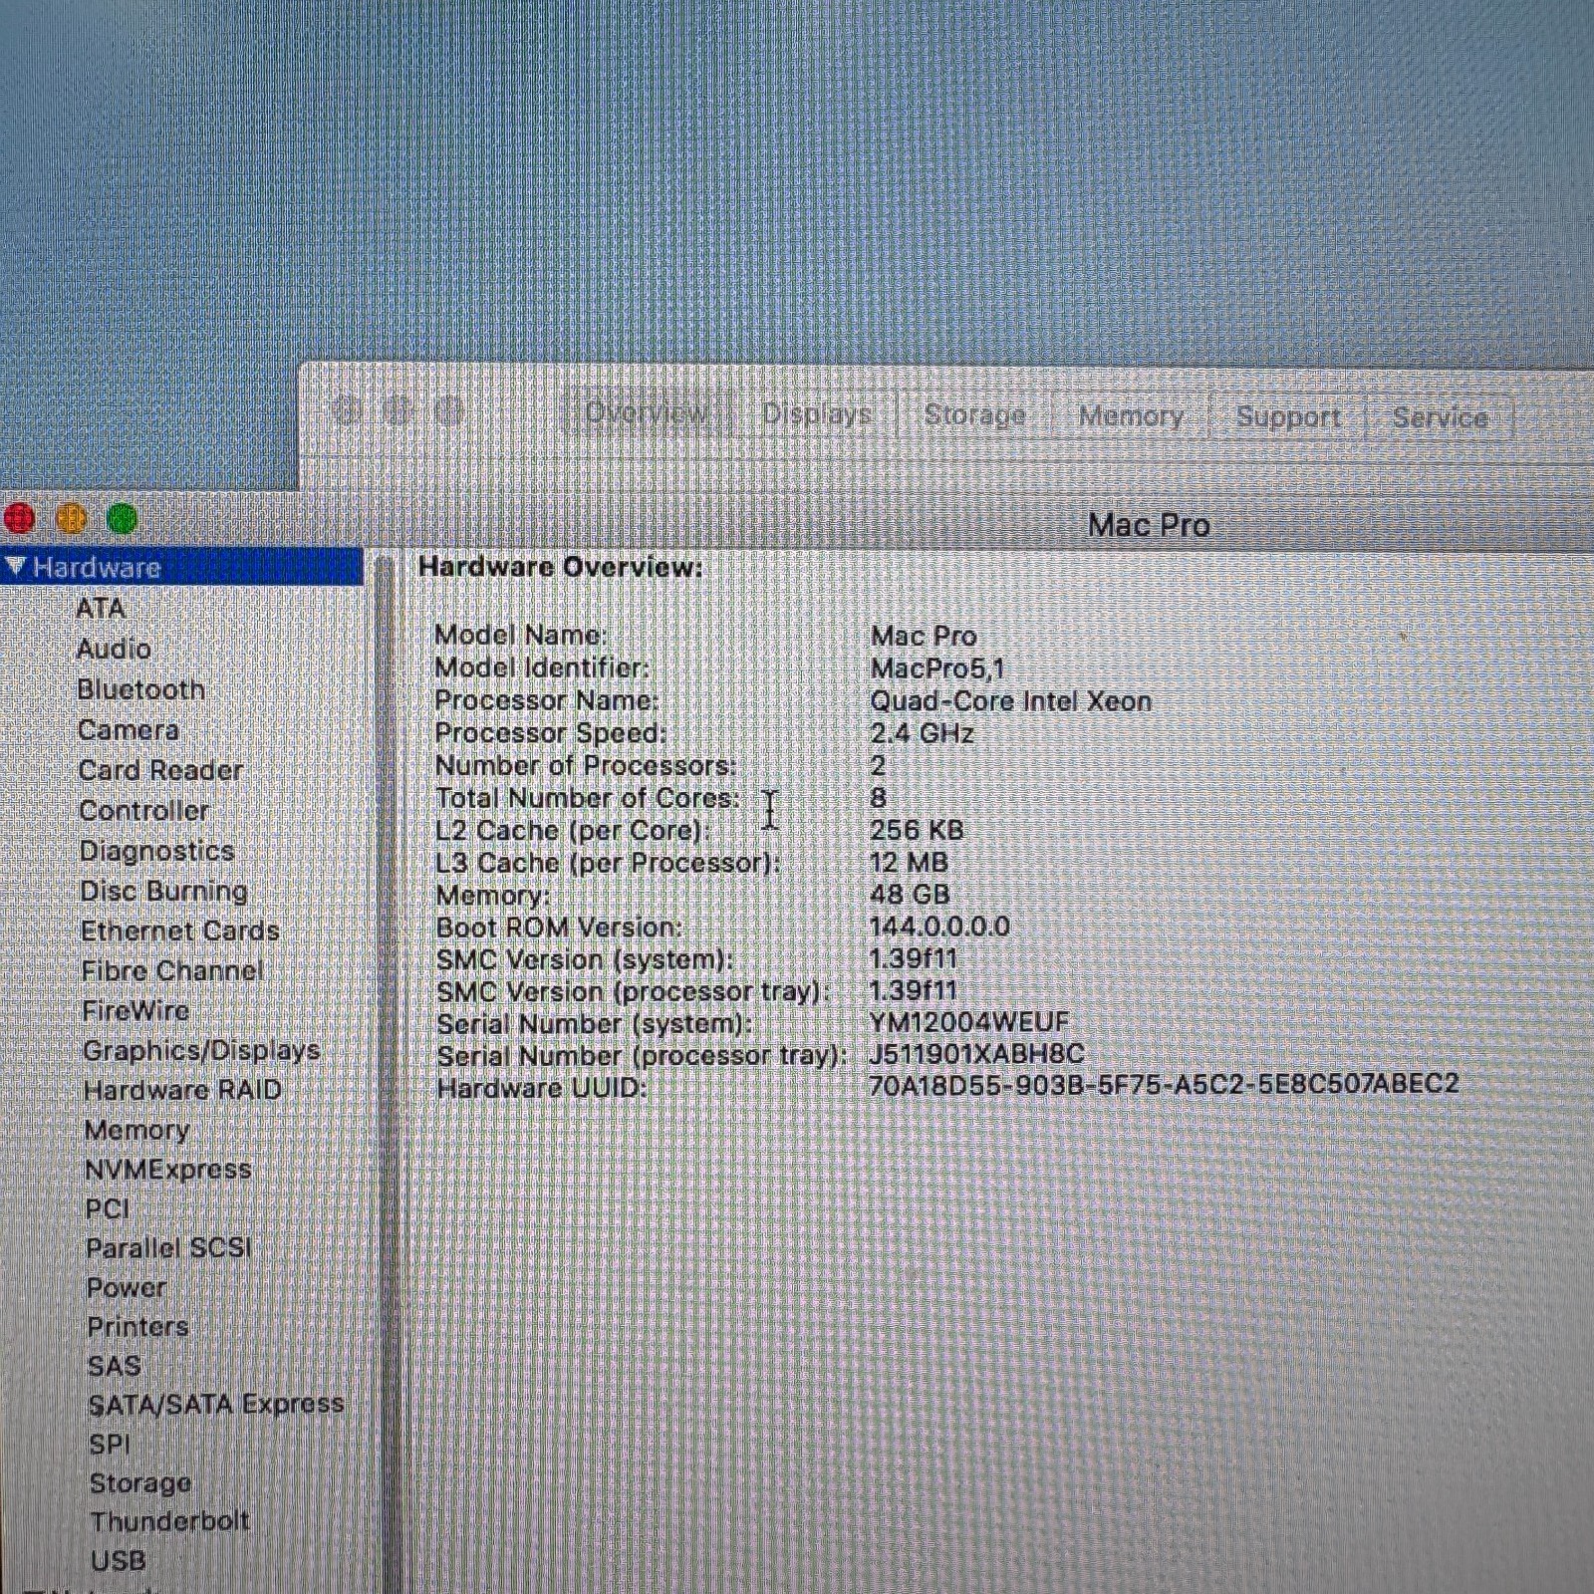Open Card Reader details

(160, 770)
